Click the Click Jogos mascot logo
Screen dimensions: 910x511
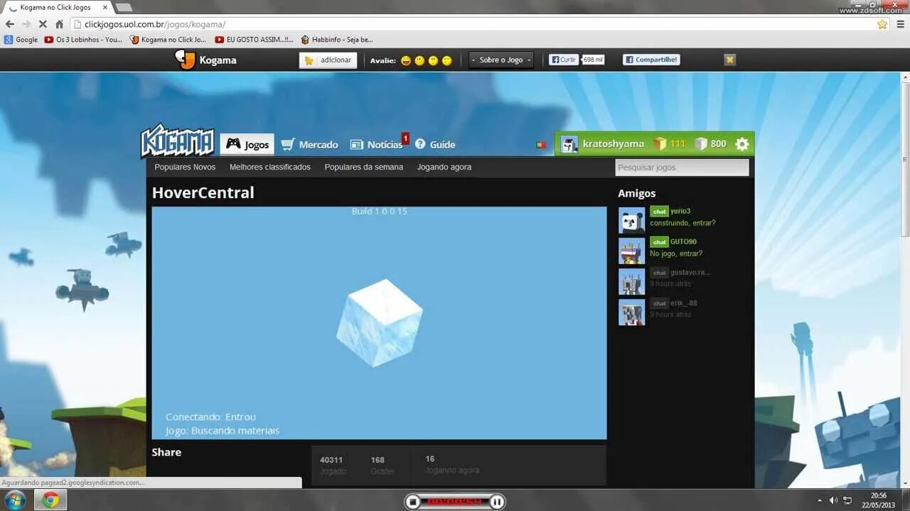click(x=185, y=60)
